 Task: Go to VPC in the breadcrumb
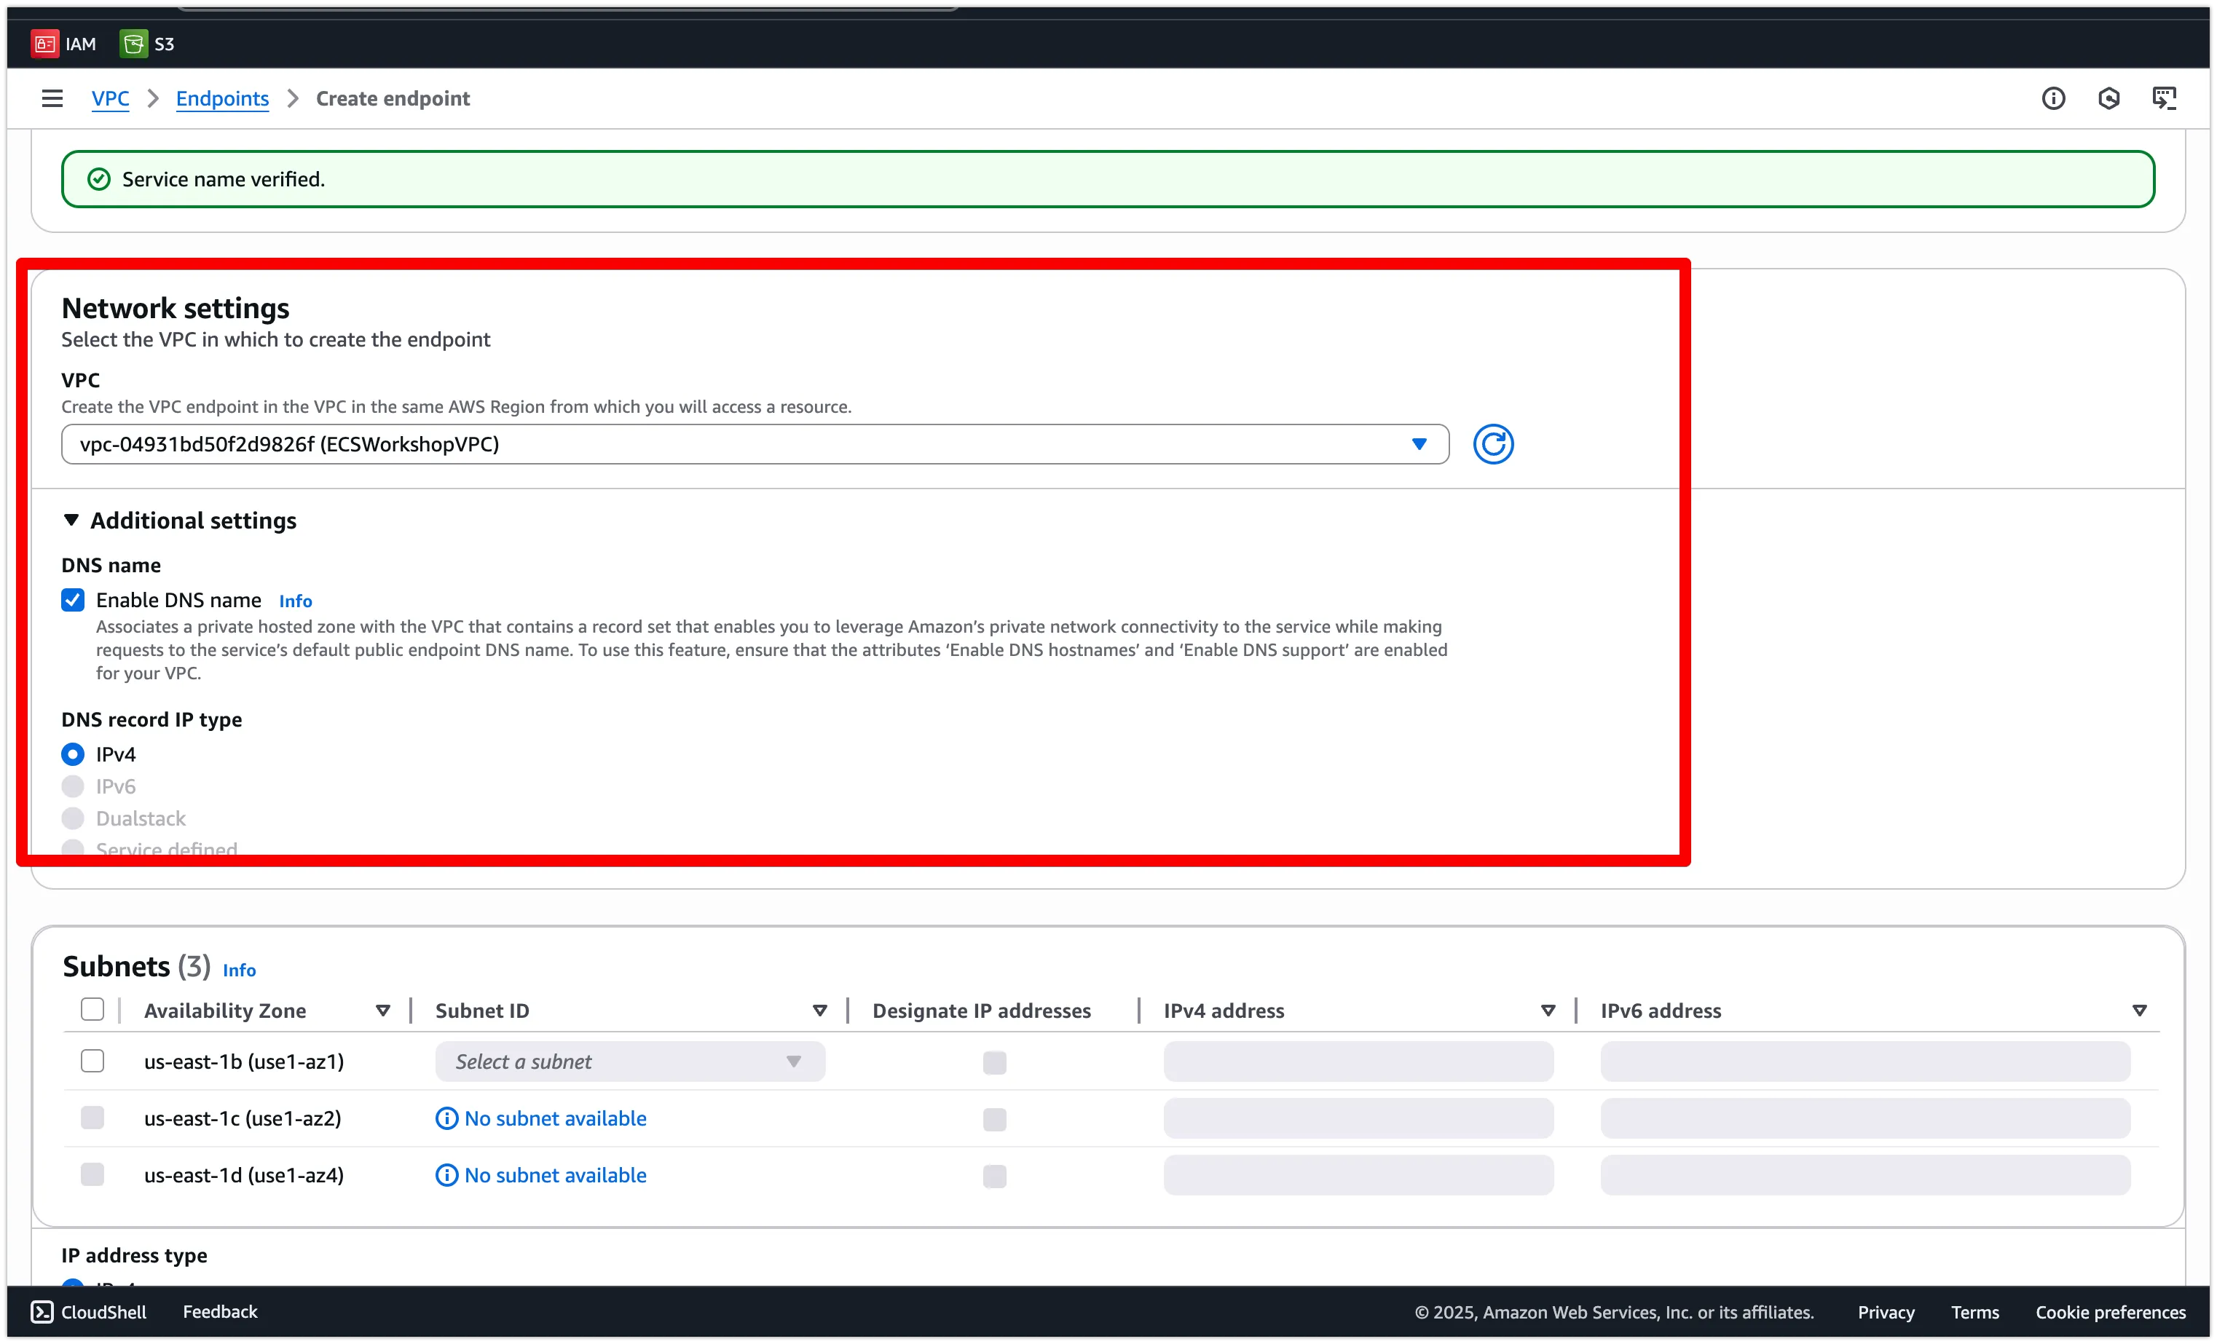coord(110,98)
